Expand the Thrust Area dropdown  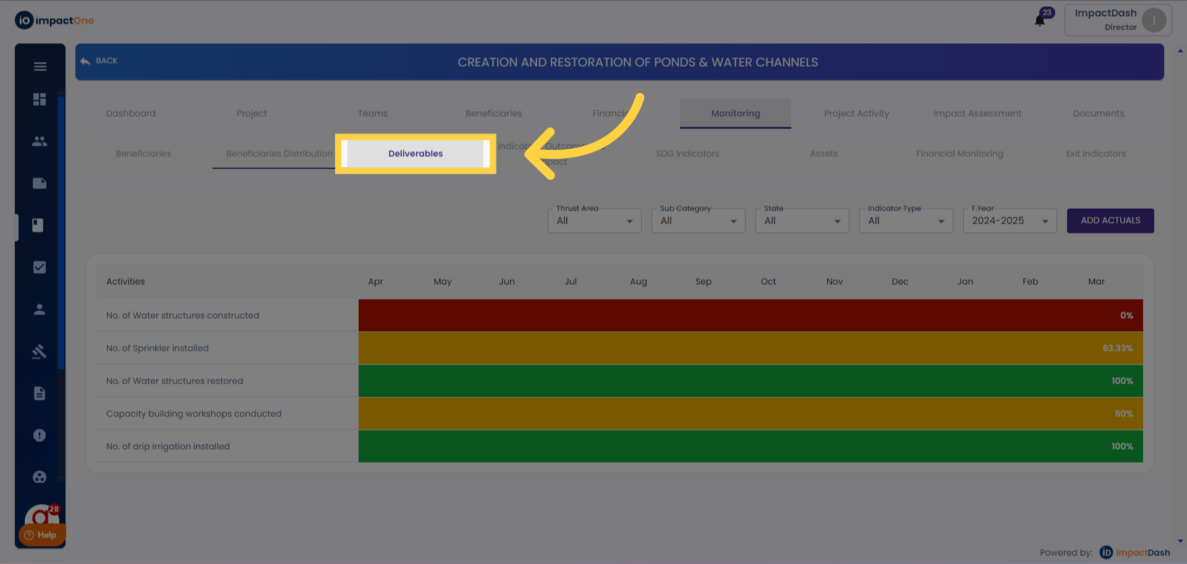(595, 221)
